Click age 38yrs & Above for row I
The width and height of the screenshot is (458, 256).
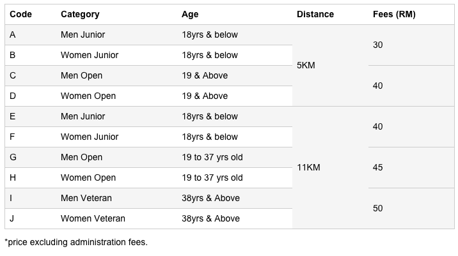click(x=210, y=198)
